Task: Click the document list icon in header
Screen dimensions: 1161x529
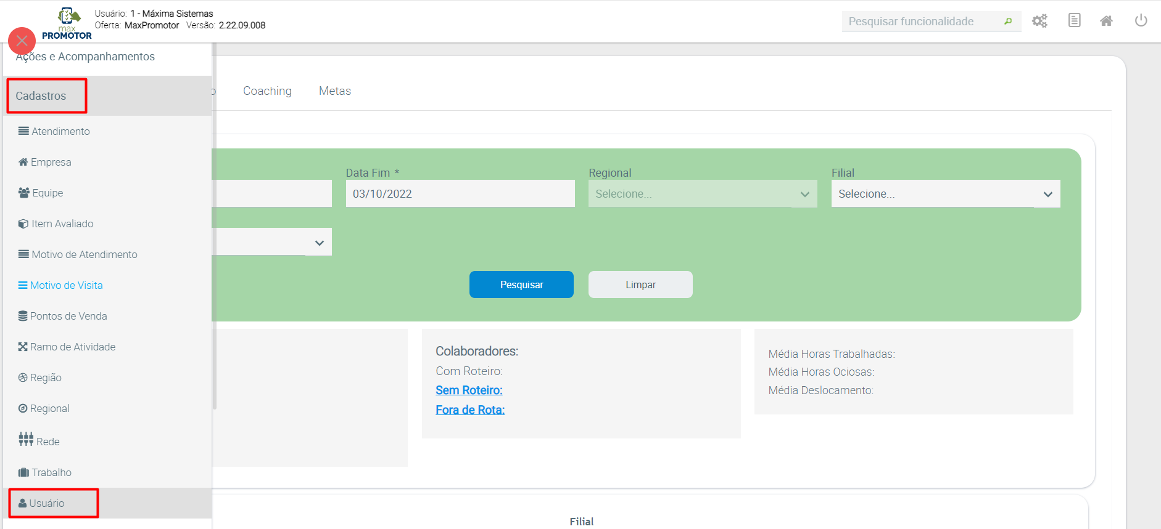Action: coord(1074,21)
